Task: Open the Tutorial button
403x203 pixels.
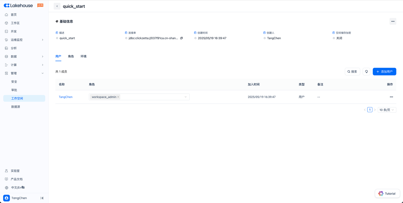Action: pyautogui.click(x=387, y=194)
